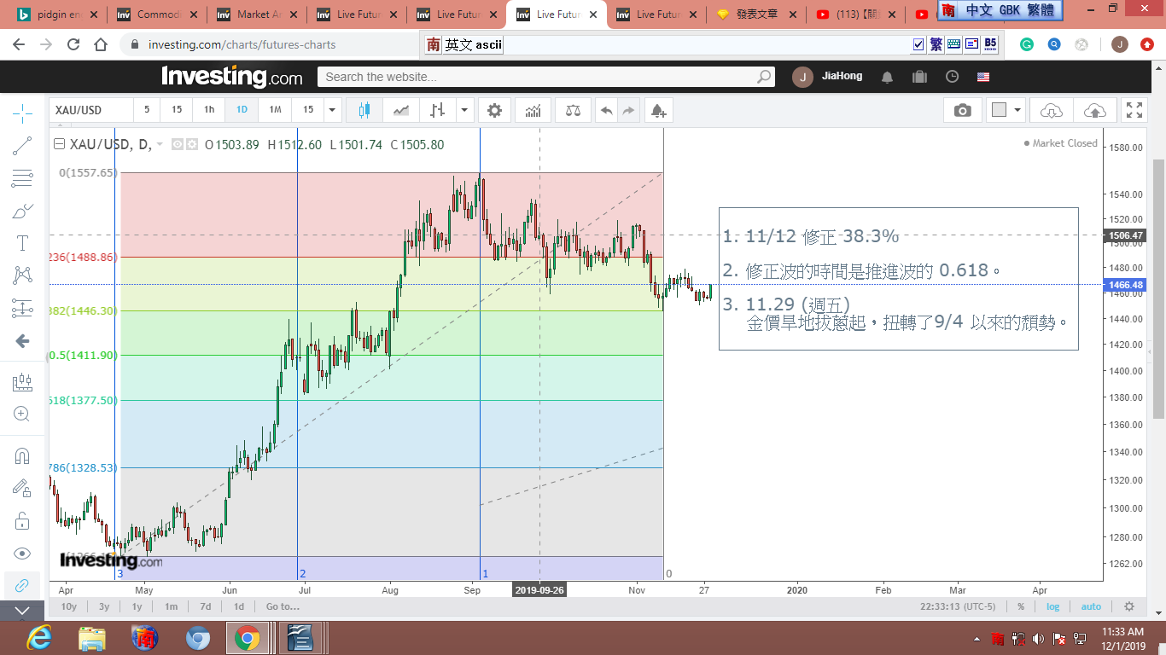Toggle auto scale on price axis
The height and width of the screenshot is (655, 1166).
point(1091,606)
